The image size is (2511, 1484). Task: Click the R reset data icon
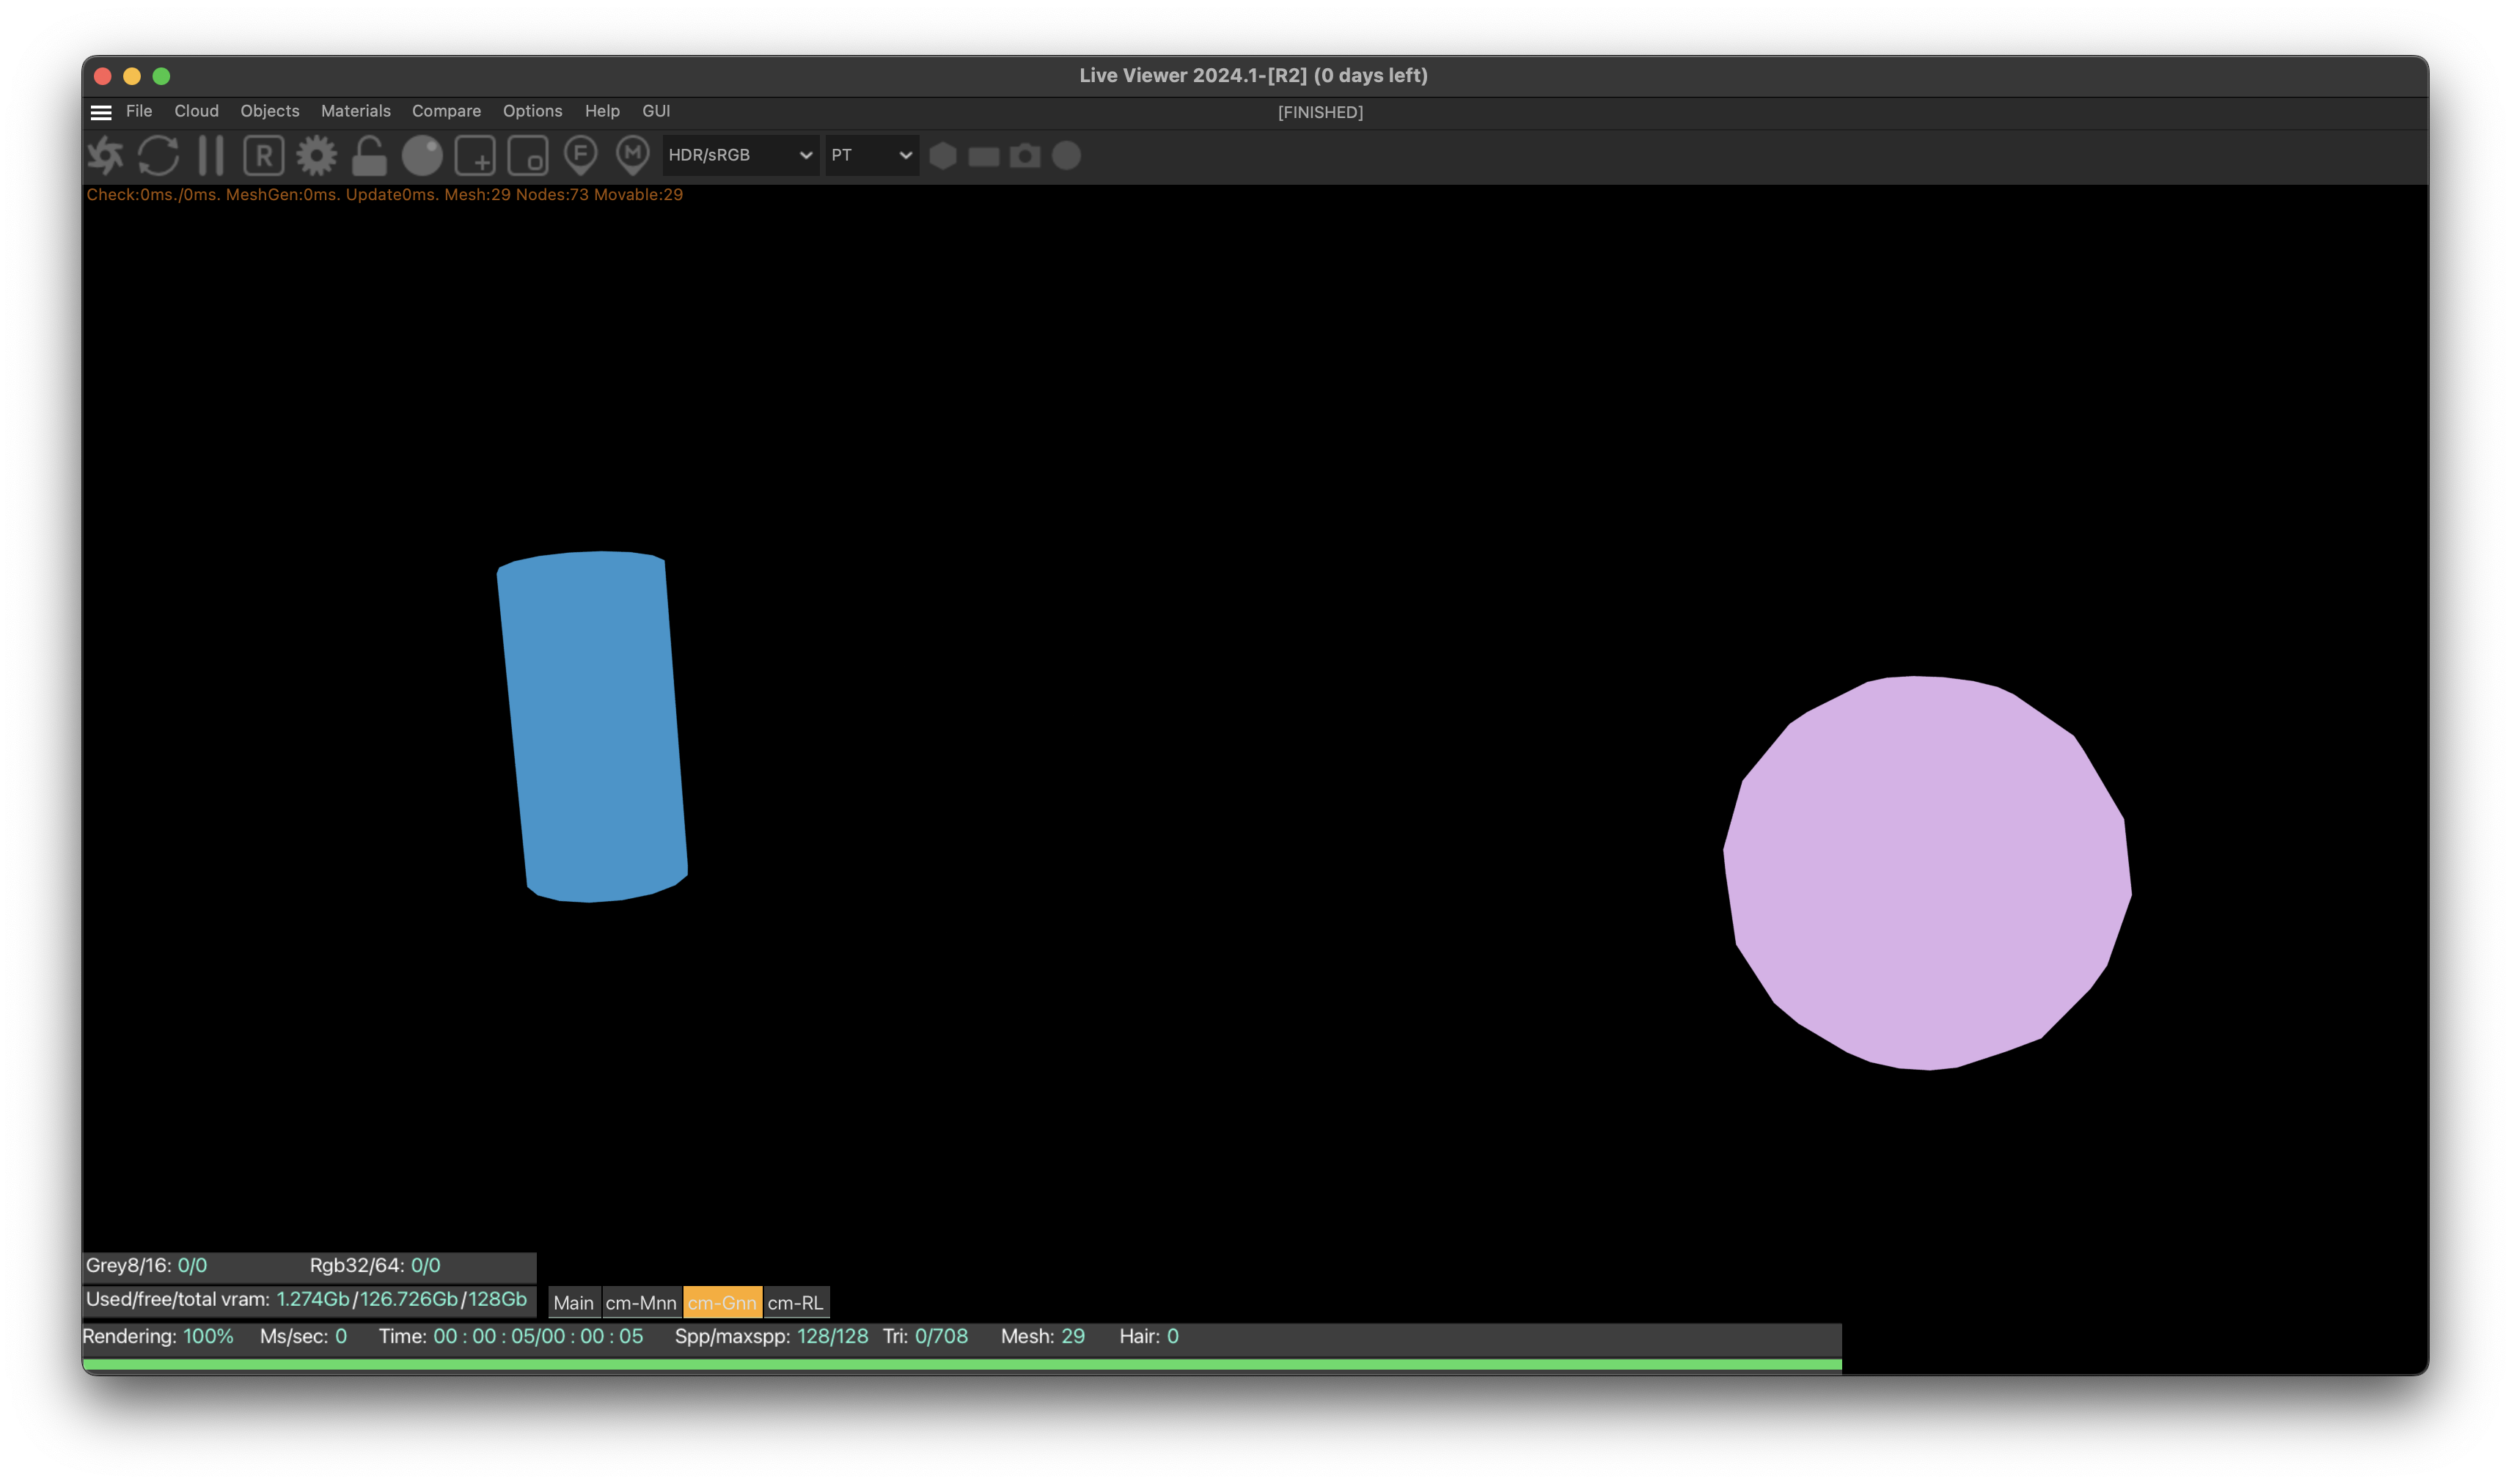pos(264,156)
